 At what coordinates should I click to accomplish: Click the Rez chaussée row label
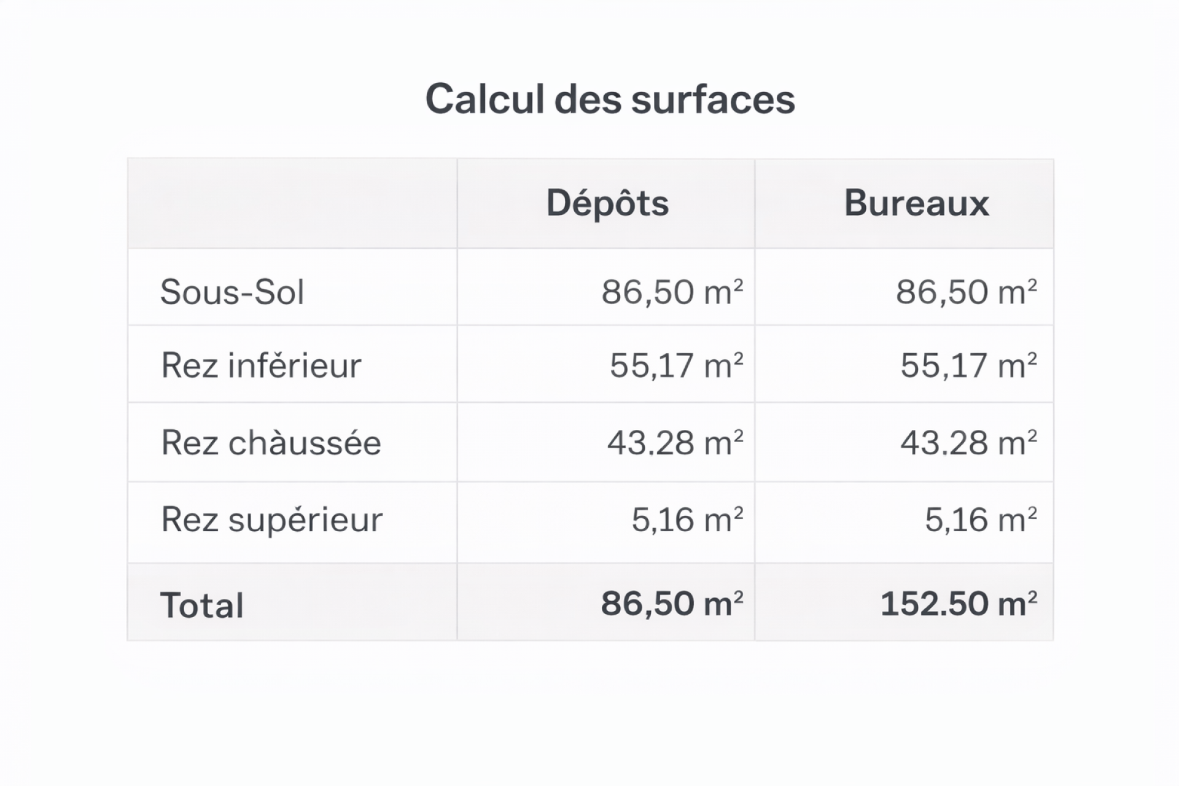(x=271, y=443)
